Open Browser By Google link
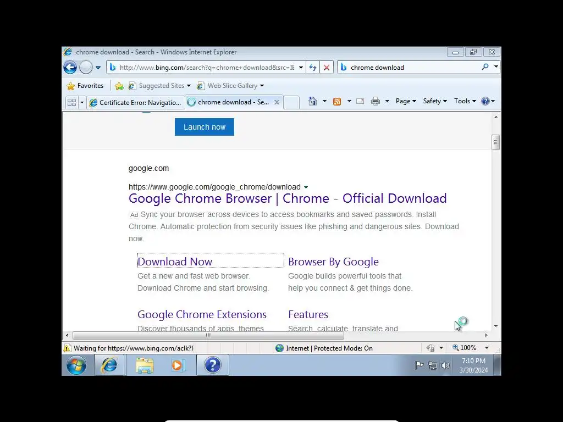 (x=333, y=262)
